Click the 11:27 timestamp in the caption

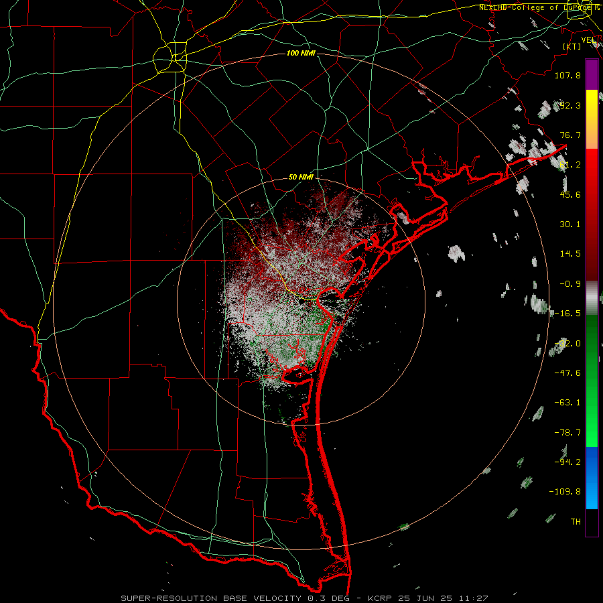pyautogui.click(x=474, y=598)
